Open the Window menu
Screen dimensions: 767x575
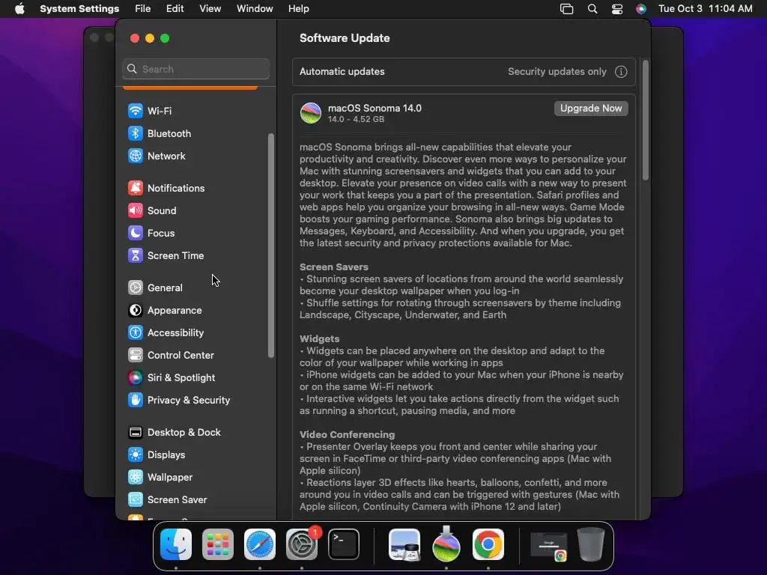point(255,9)
